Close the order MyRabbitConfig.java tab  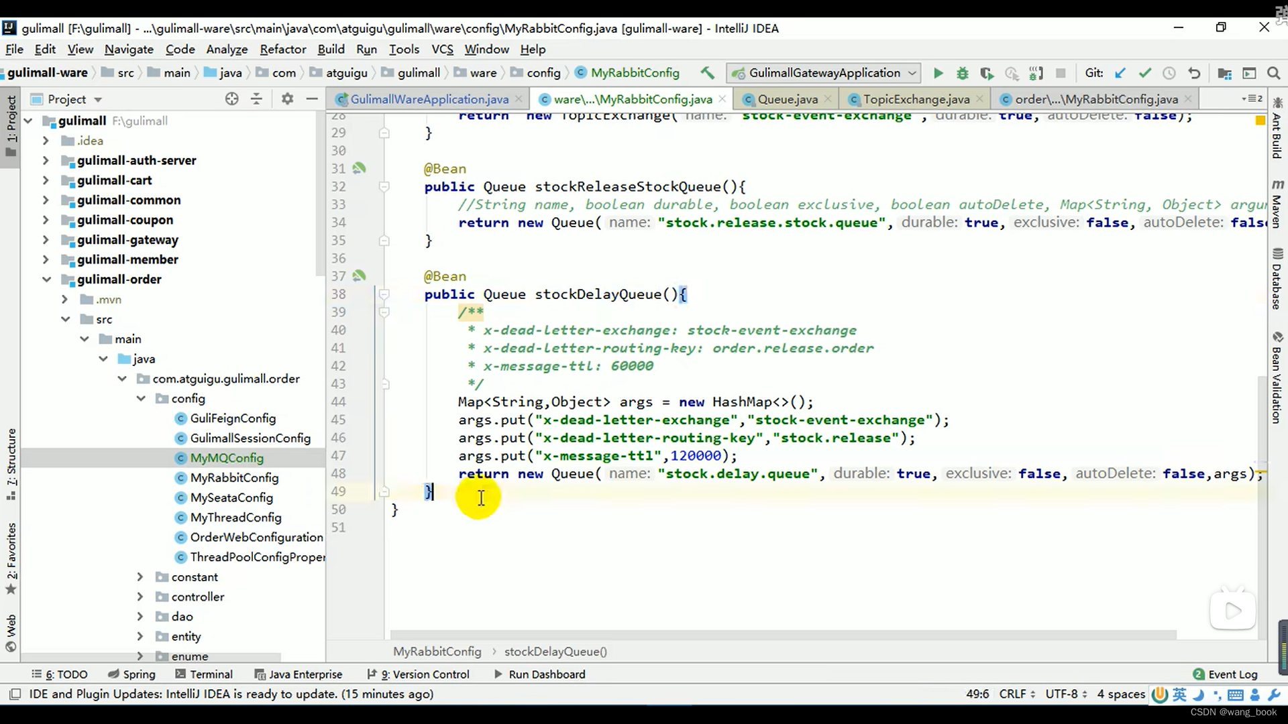point(1188,99)
